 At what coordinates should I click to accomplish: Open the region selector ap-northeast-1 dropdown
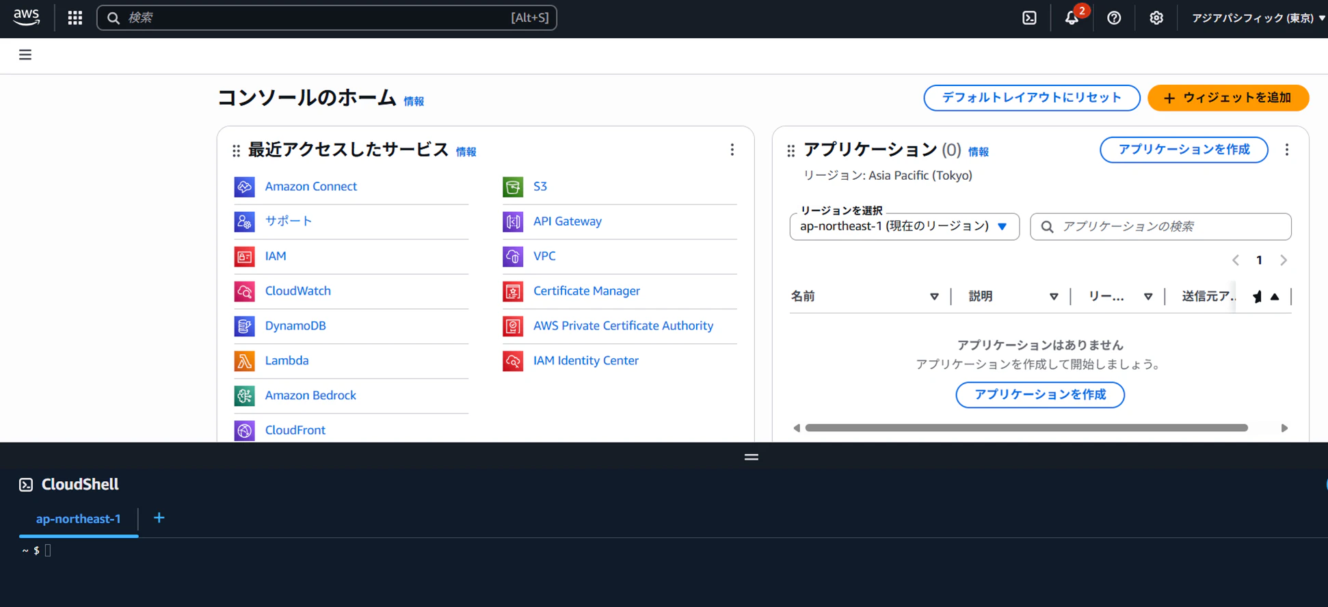pyautogui.click(x=904, y=226)
